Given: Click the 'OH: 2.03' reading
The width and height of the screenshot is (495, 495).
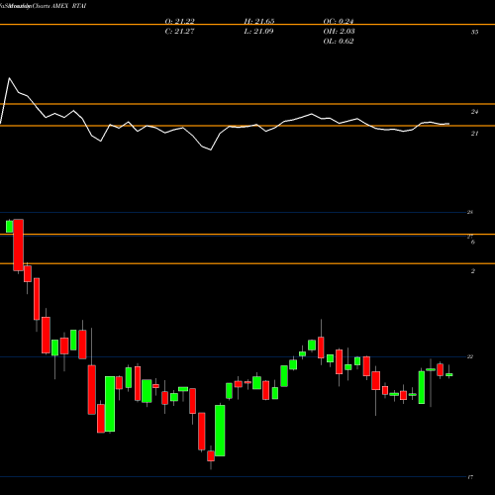Looking at the screenshot, I should pyautogui.click(x=339, y=31).
